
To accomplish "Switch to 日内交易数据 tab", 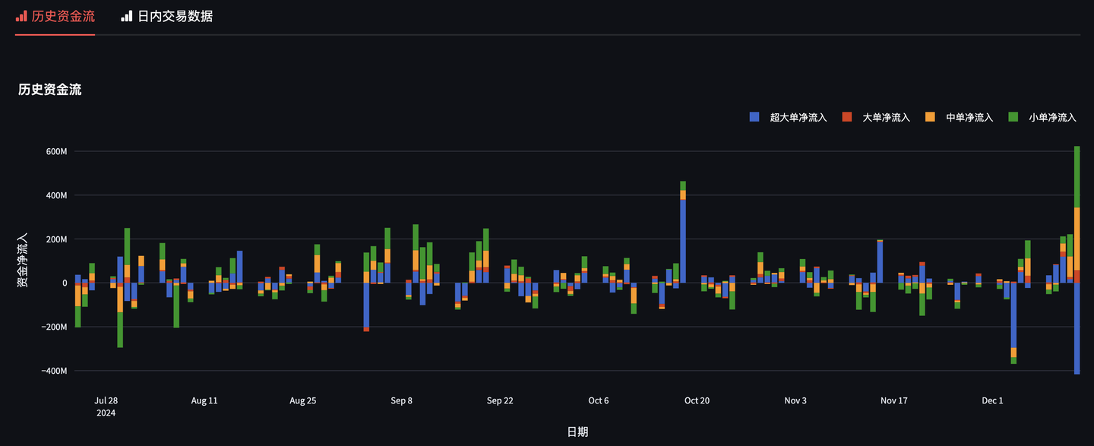I will [166, 16].
